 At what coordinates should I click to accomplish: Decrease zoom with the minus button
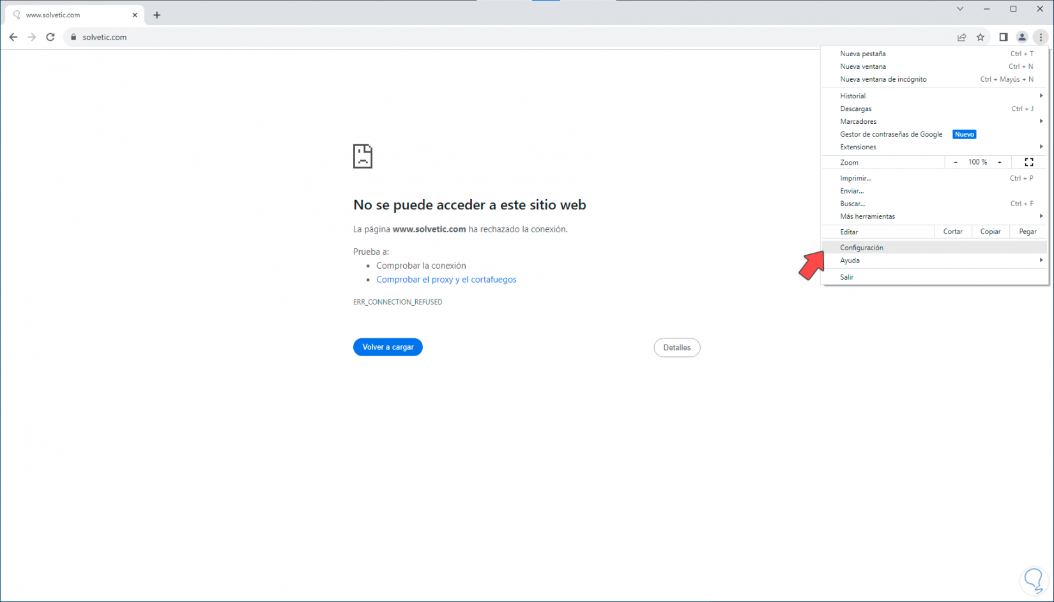(x=956, y=162)
